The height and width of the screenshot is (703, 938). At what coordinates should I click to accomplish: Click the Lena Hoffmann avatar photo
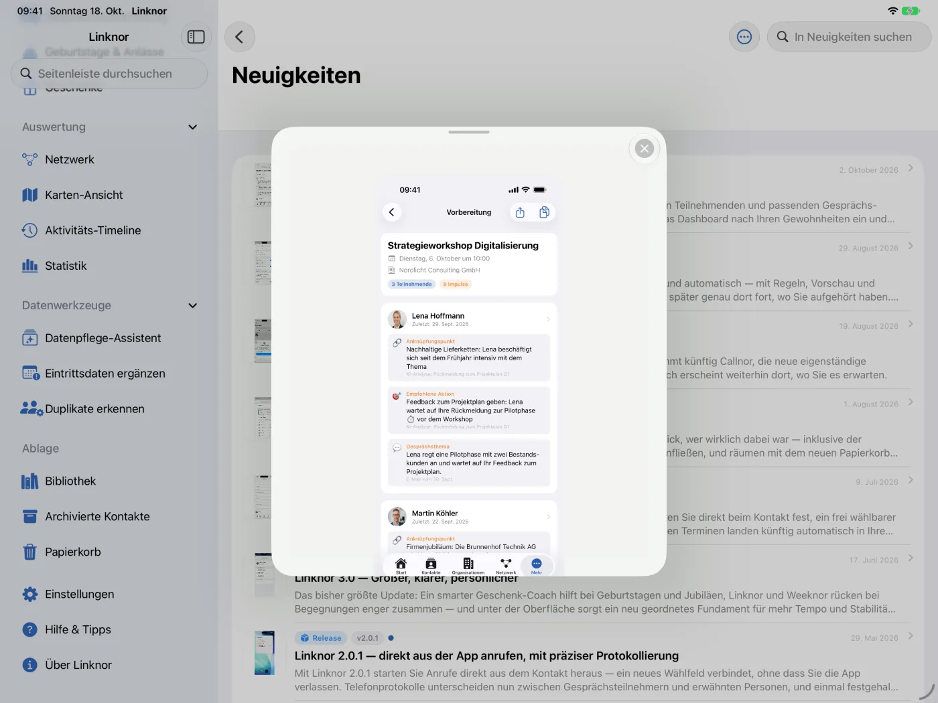[397, 319]
